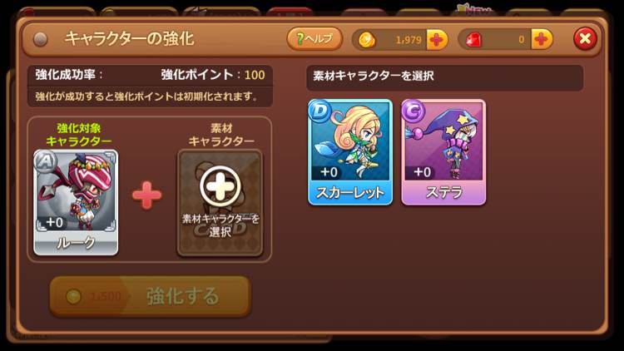
Task: Click the 素材キャラクターを選択 header bar
Action: tap(445, 77)
